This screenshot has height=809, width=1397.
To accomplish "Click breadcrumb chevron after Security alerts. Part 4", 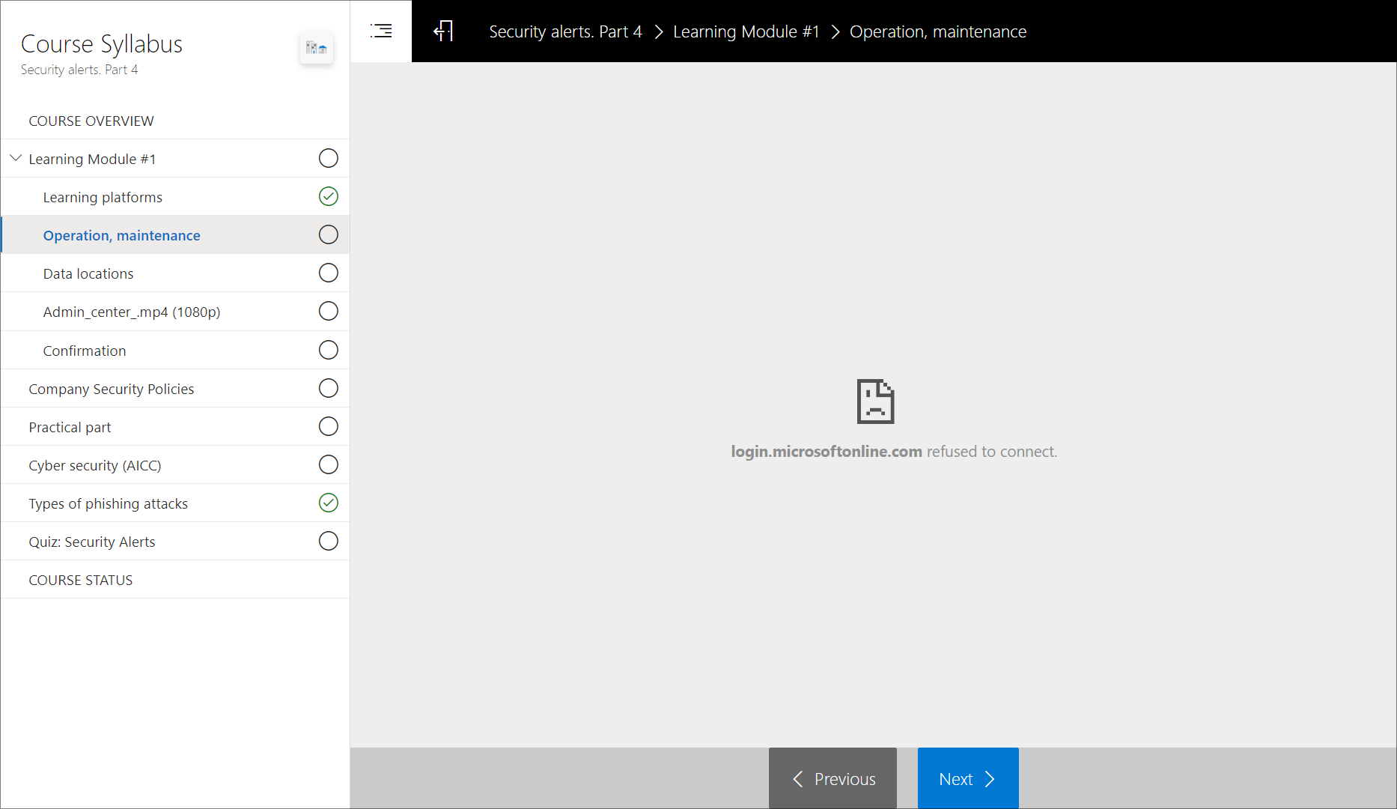I will (x=659, y=31).
